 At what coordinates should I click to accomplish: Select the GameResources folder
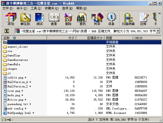tap(18, 60)
